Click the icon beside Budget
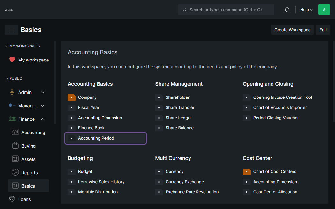 tap(71, 172)
